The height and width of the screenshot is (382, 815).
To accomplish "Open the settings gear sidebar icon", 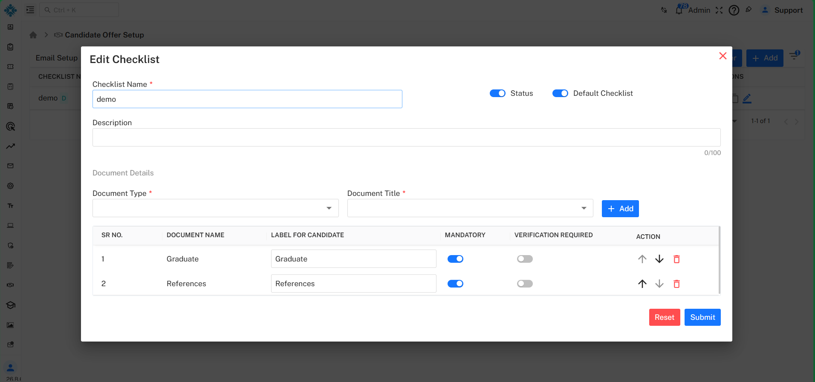I will (x=10, y=186).
